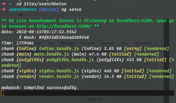Click the Background Image well
176x103 pixels.
tap(121, 76)
